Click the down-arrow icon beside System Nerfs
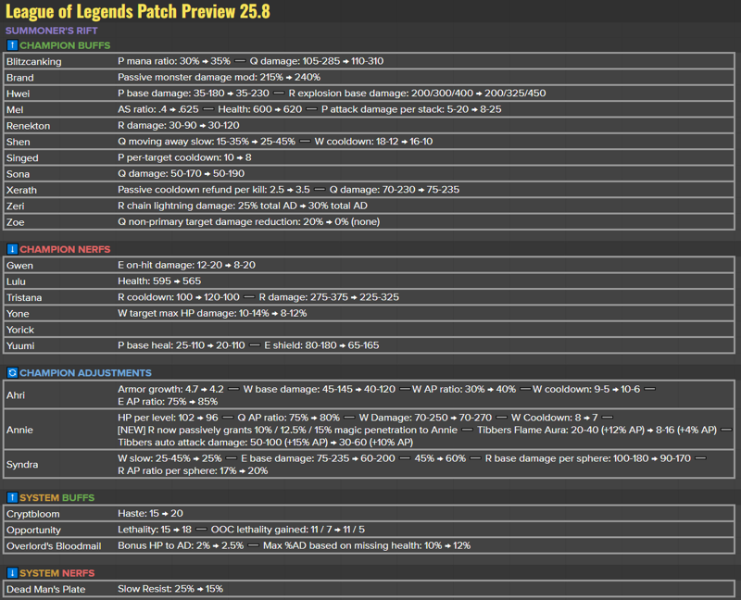The height and width of the screenshot is (600, 741). tap(12, 573)
